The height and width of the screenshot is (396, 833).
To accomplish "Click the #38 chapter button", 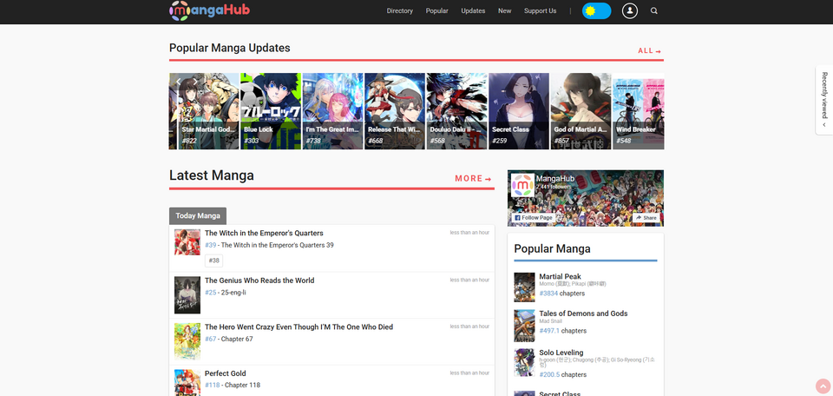I will 214,261.
